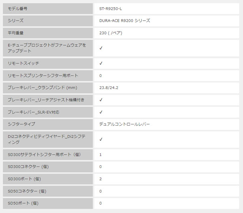
Task: Click the SD300サテライトシフター用ポート label
Action: (44, 155)
